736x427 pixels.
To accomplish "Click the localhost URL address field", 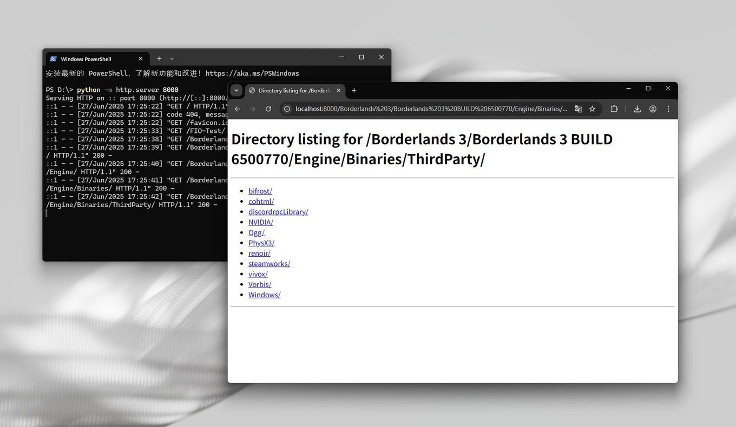I will [431, 109].
